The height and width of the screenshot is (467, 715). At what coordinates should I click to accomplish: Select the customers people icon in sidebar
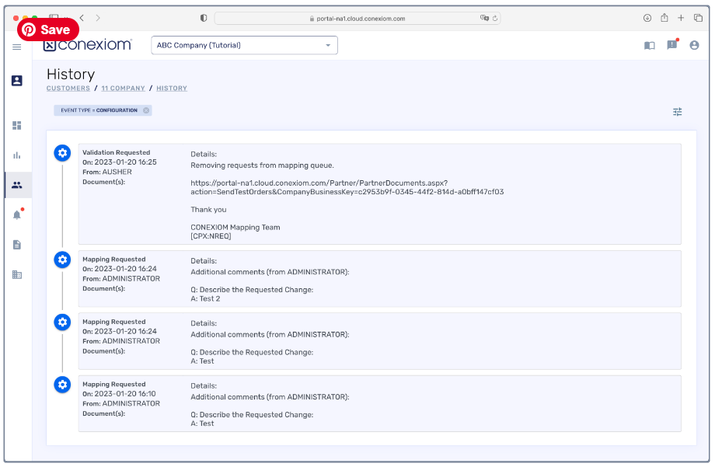(x=17, y=185)
